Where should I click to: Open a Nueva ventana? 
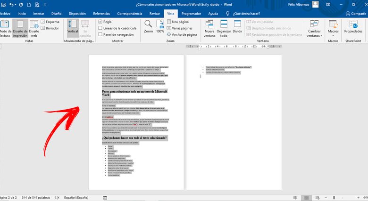point(209,29)
